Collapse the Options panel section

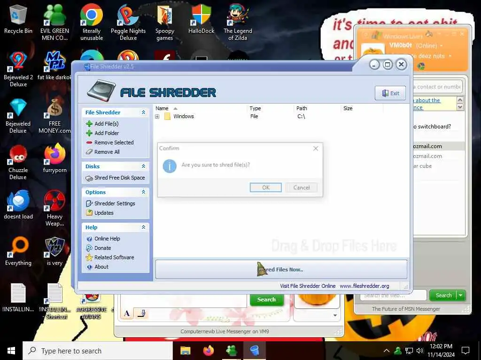[143, 192]
